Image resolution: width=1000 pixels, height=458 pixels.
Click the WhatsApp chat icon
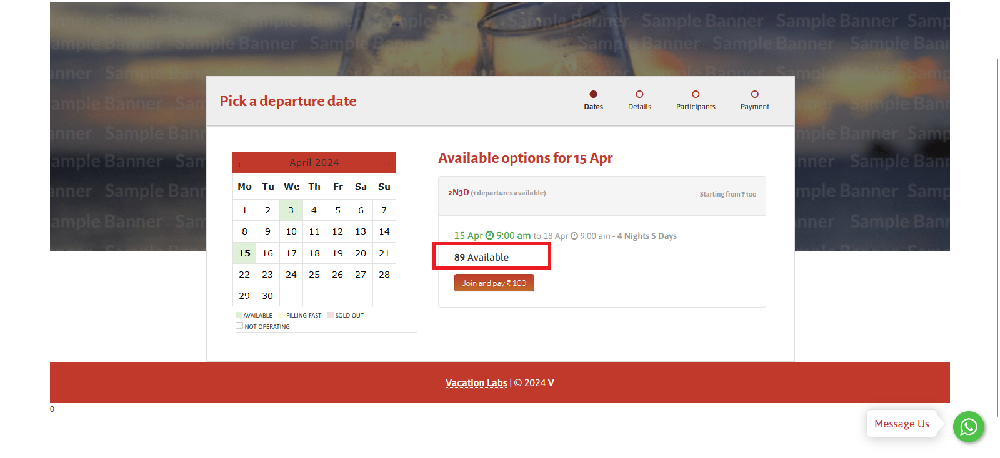click(968, 427)
